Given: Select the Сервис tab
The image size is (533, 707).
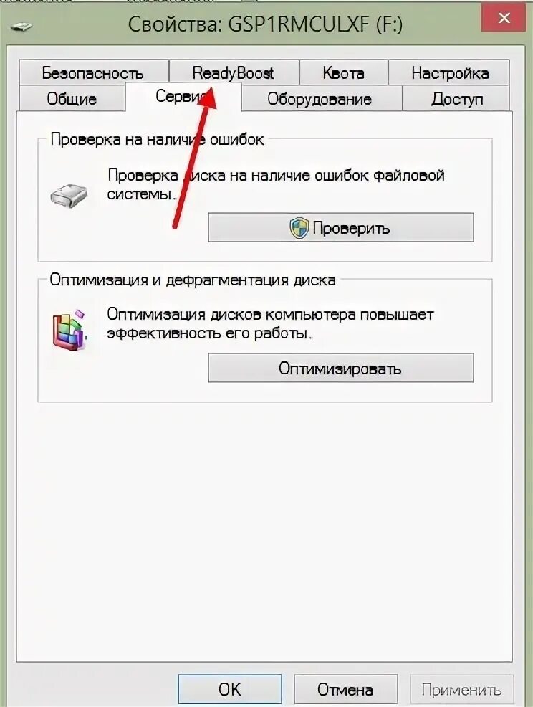Looking at the screenshot, I should click(183, 97).
